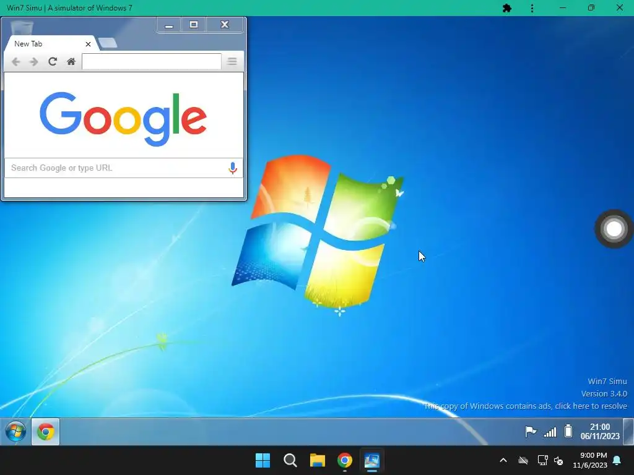Open Google Chrome from the Windows 11 taskbar
This screenshot has height=475, width=634.
click(344, 460)
